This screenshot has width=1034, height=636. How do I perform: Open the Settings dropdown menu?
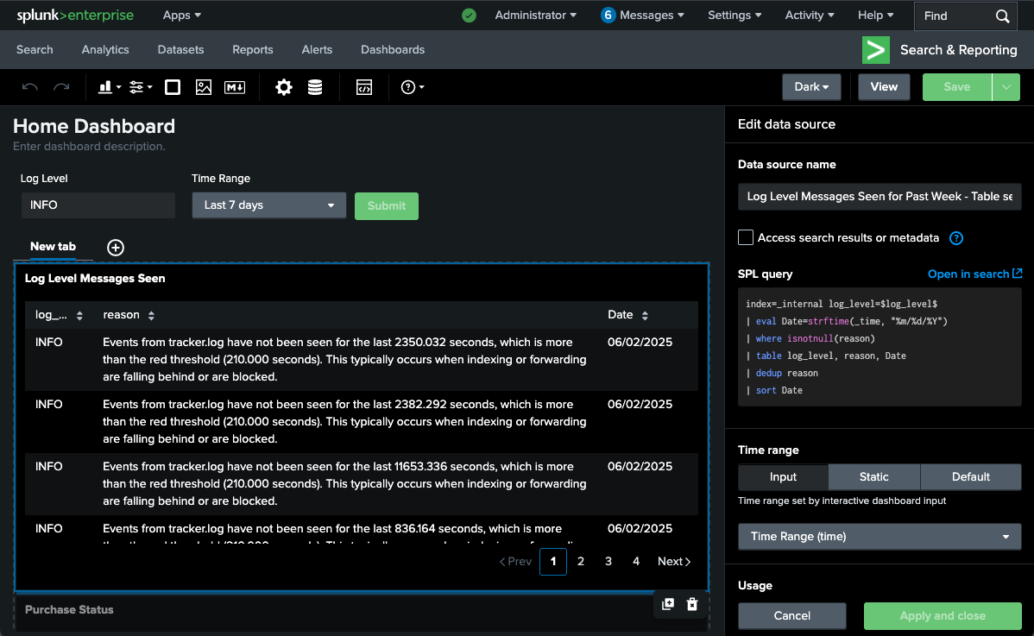click(x=735, y=16)
